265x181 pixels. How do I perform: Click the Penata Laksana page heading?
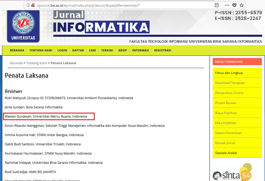point(26,75)
